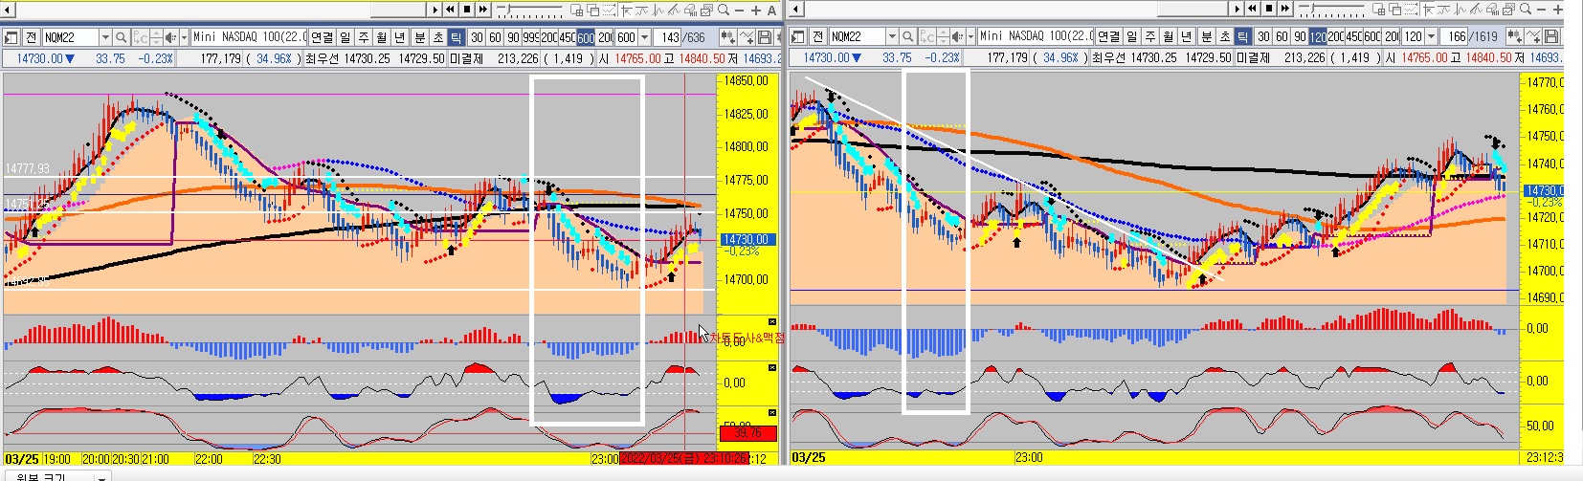
Task: Select 분 minute period in left chart
Action: pyautogui.click(x=419, y=37)
